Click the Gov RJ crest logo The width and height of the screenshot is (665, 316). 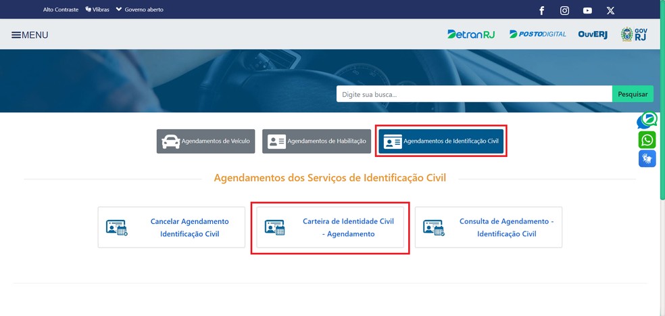tap(634, 34)
